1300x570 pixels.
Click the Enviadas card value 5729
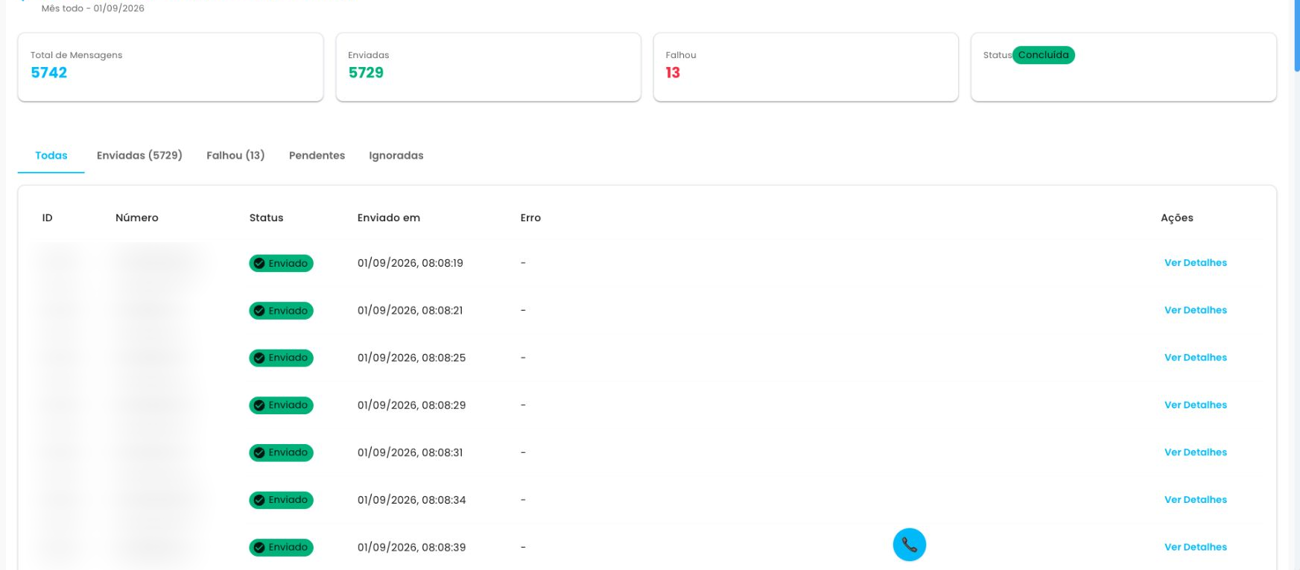366,72
